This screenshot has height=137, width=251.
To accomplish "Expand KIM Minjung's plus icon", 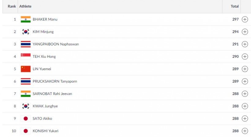I will 245,32.
